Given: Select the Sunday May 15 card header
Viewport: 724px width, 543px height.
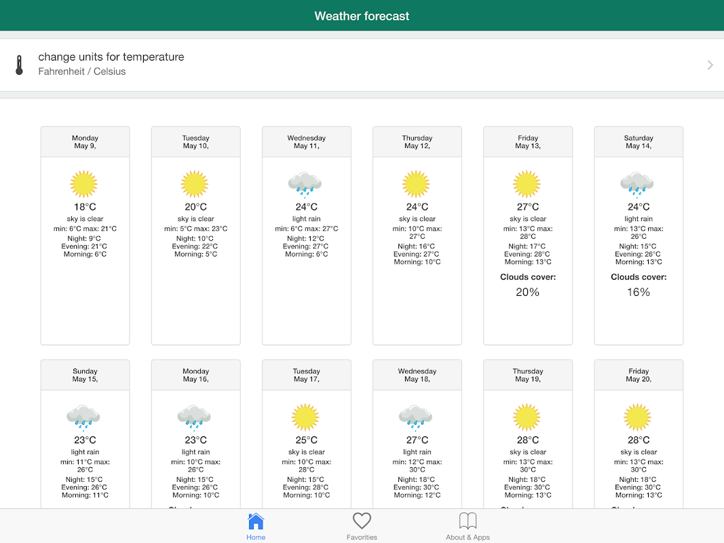Looking at the screenshot, I should coord(85,375).
